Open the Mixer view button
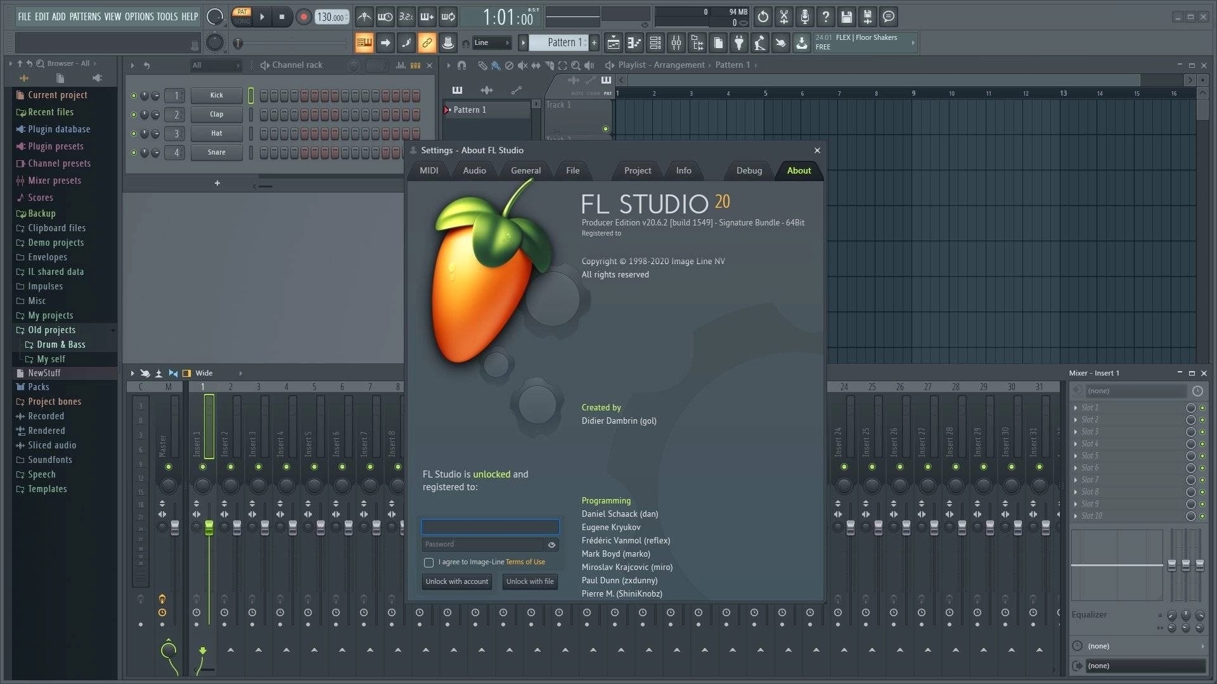The image size is (1217, 684). 676,43
